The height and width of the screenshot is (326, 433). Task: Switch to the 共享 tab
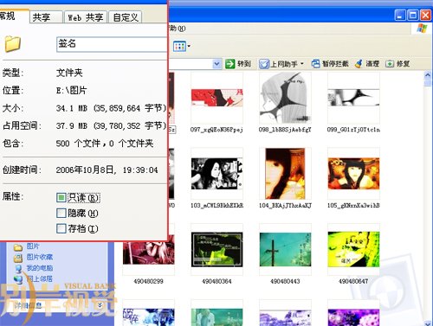[x=46, y=17]
